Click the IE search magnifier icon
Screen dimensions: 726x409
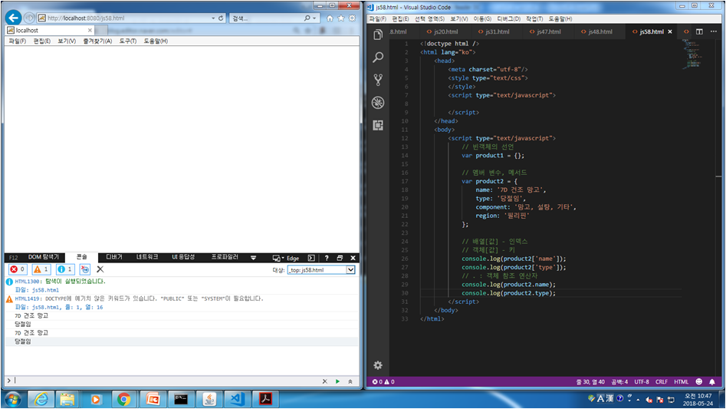click(307, 18)
